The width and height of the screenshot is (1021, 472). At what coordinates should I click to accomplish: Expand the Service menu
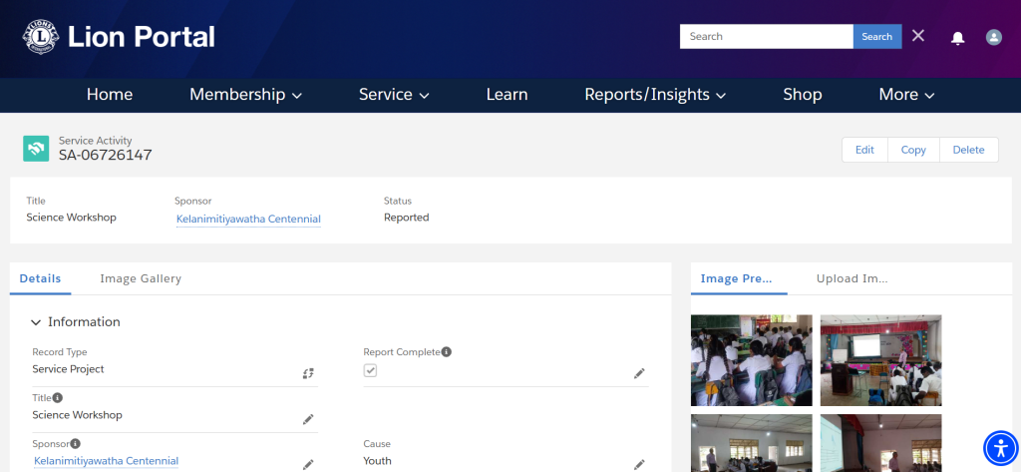[x=394, y=95]
